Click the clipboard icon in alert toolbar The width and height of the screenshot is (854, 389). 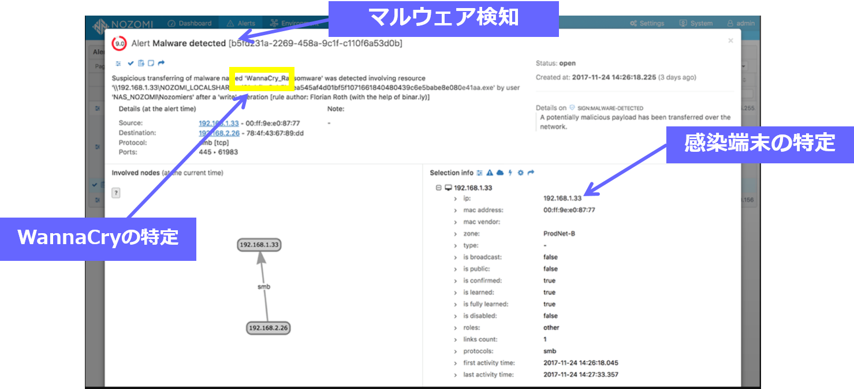click(x=141, y=63)
